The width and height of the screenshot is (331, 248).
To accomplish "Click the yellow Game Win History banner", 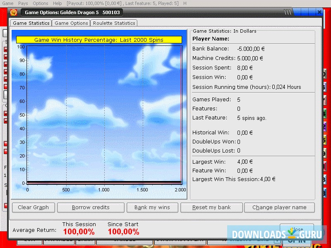I will [x=99, y=40].
